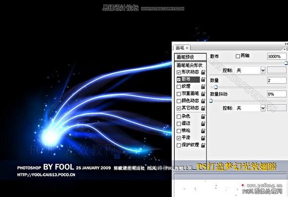Open 画笔预设 brush presets
288x197 pixels.
190,57
